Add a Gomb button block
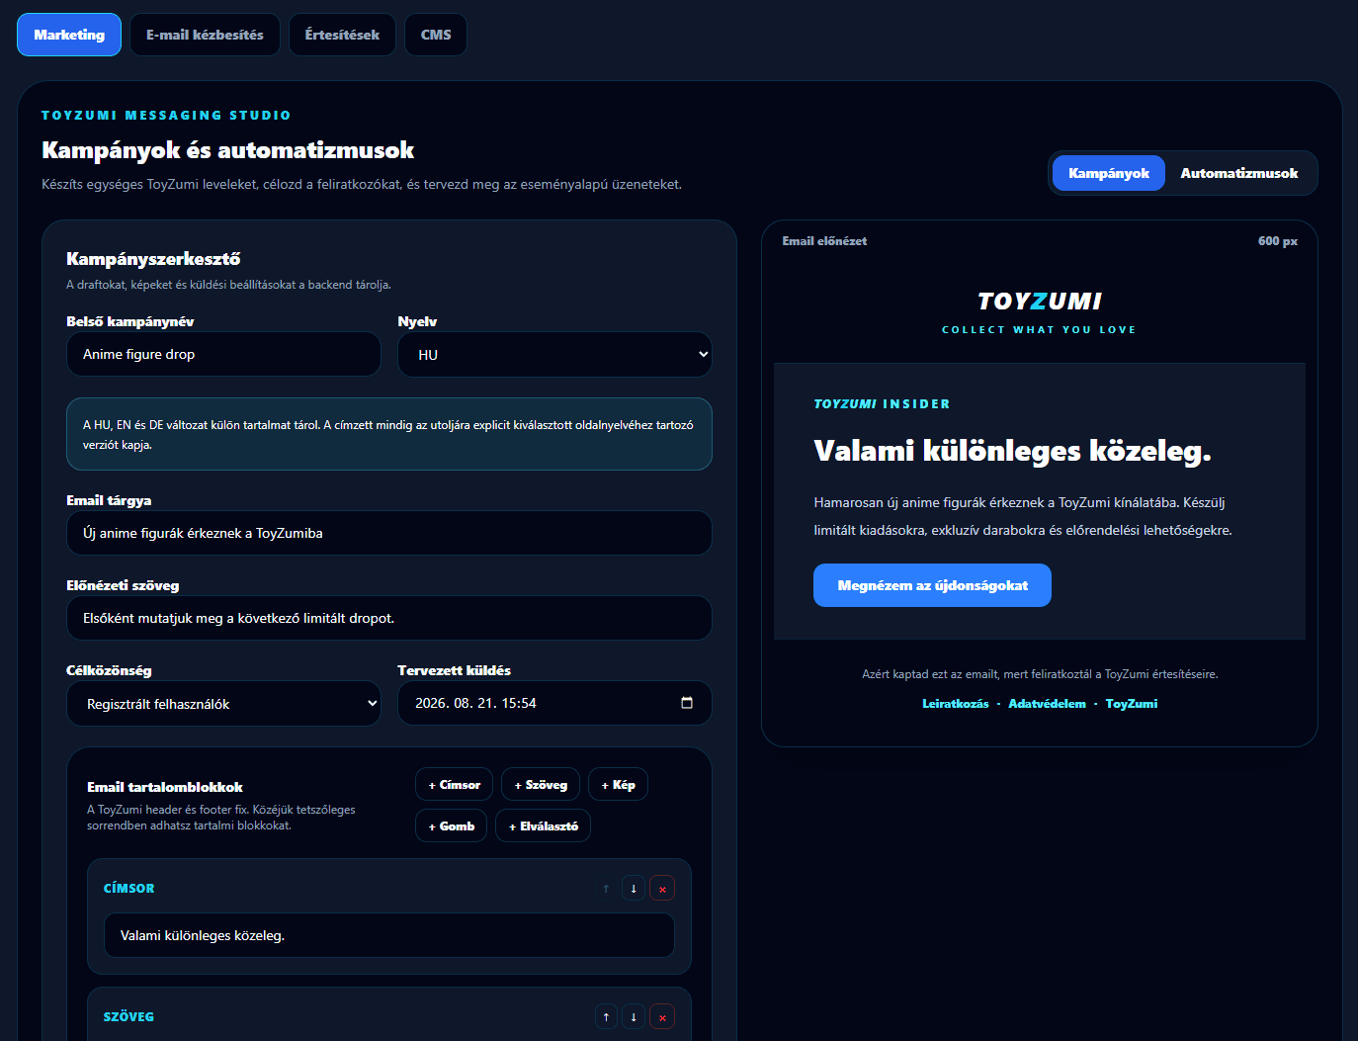The image size is (1358, 1041). coord(452,826)
